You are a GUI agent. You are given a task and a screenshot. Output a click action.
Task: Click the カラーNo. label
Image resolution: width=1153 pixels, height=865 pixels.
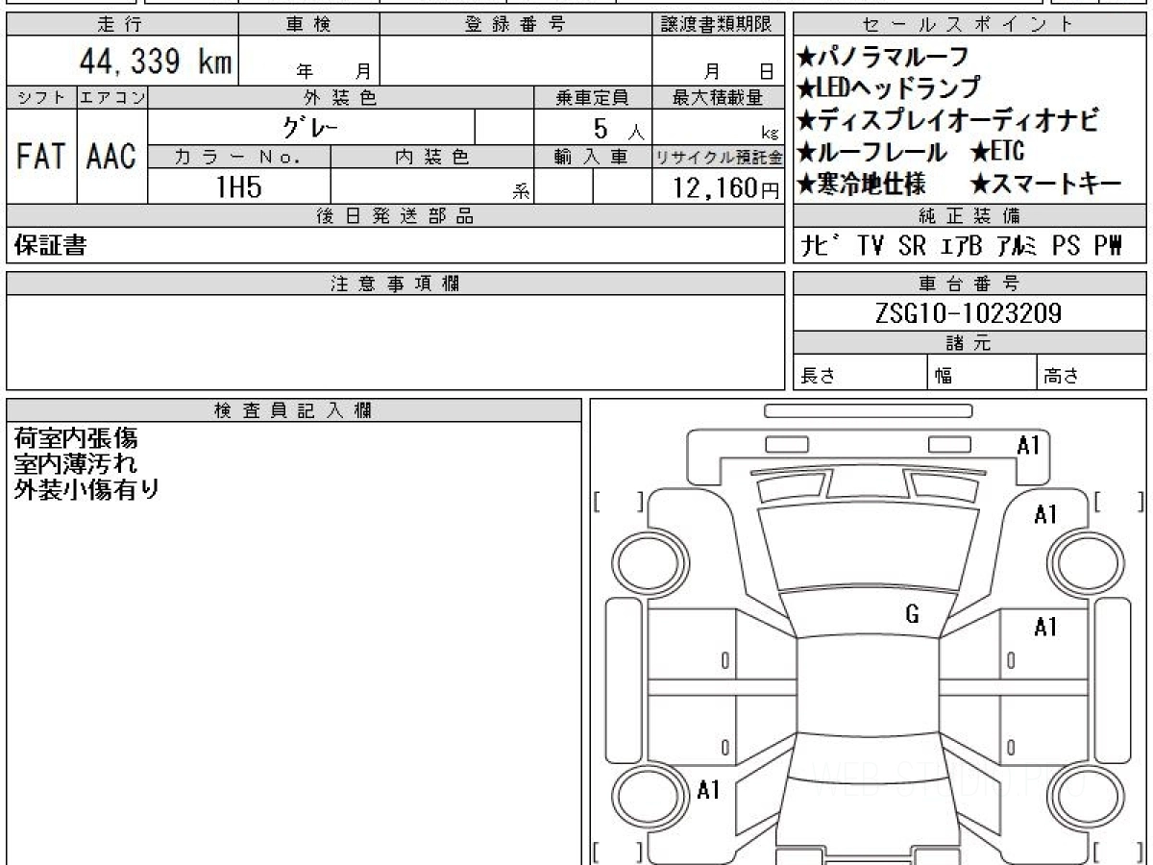(x=239, y=157)
